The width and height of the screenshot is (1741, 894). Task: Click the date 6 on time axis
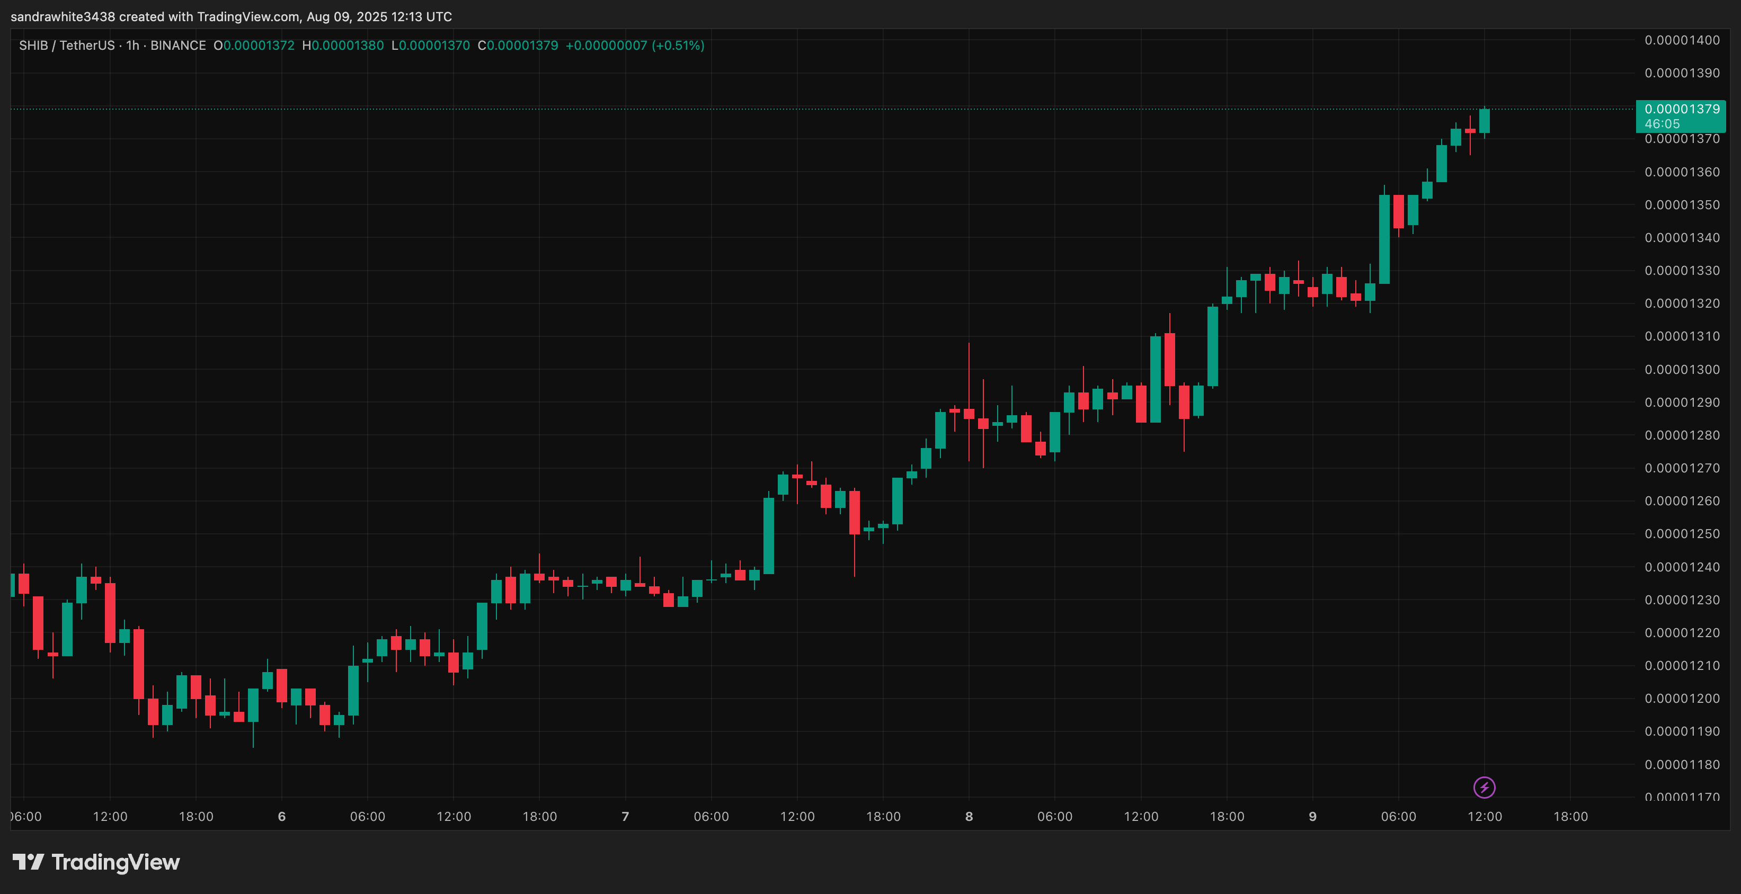click(282, 816)
